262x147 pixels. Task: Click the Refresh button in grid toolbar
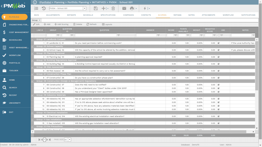pos(91,24)
